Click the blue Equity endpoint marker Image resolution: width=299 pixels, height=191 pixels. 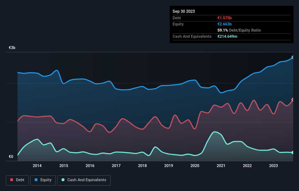coord(293,57)
